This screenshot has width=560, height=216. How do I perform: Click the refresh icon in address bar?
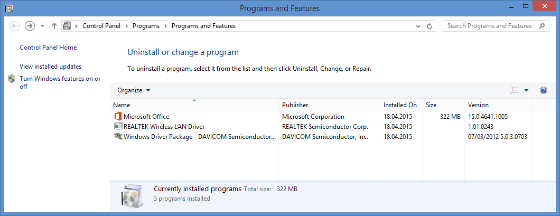pyautogui.click(x=430, y=26)
